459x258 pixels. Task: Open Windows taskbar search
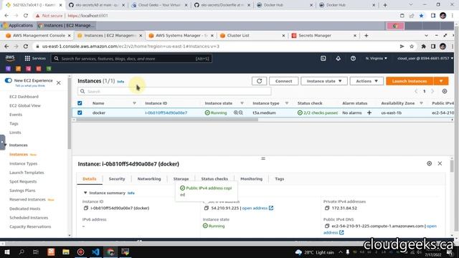click(22, 252)
